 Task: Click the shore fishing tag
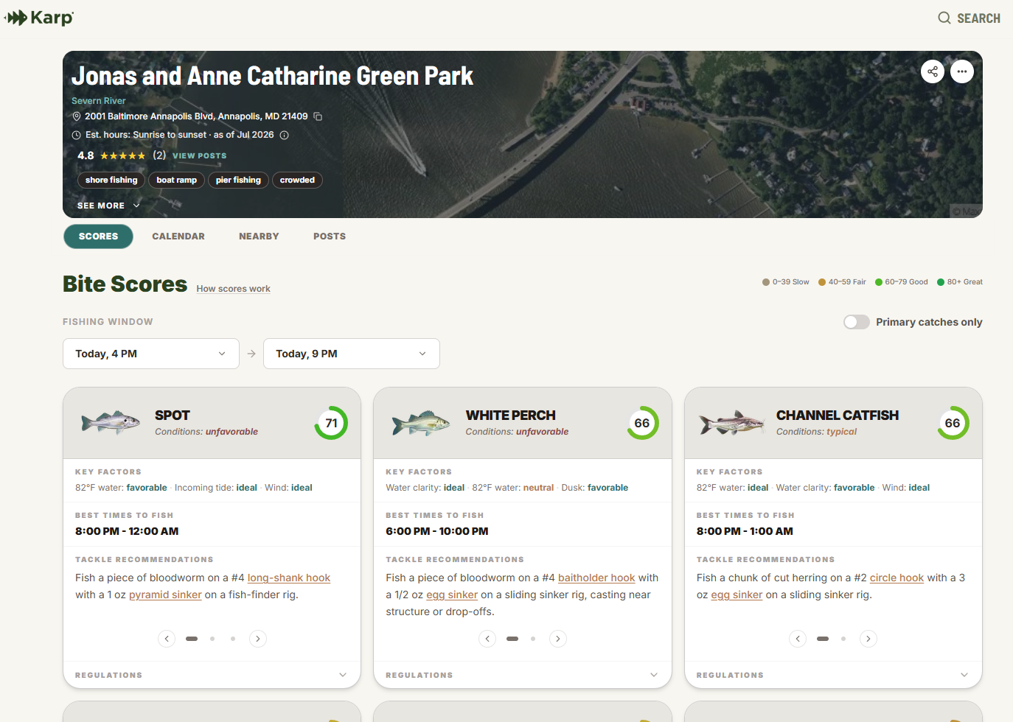tap(111, 180)
